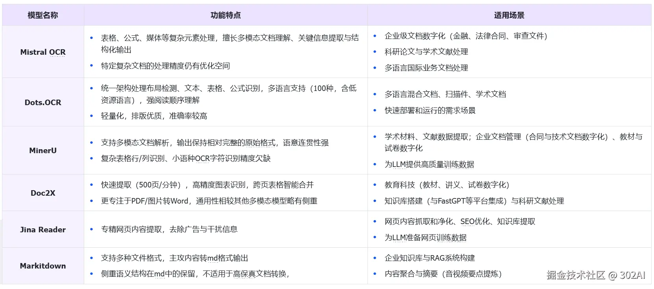The image size is (654, 289).
Task: Click the text 特定复杂文档的处理精度仍有优化空间
Action: [165, 66]
